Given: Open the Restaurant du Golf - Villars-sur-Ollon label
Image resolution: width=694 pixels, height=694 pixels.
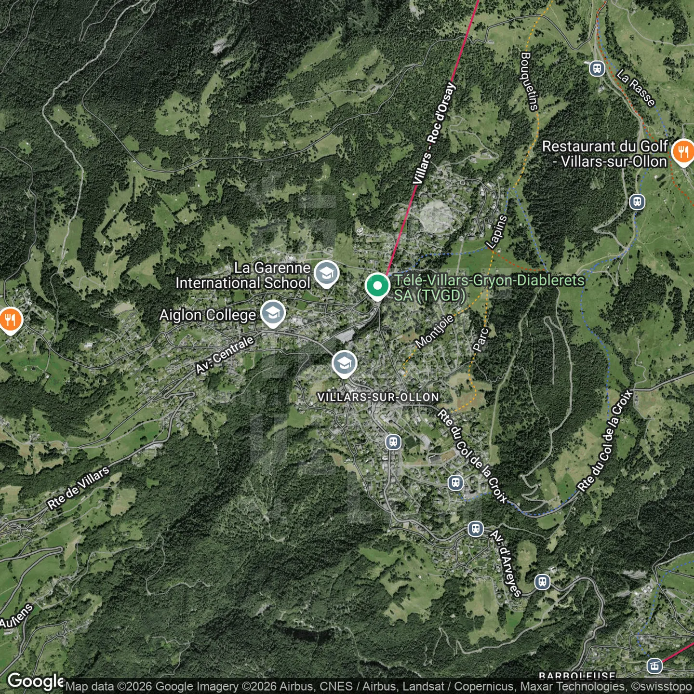Looking at the screenshot, I should 605,153.
